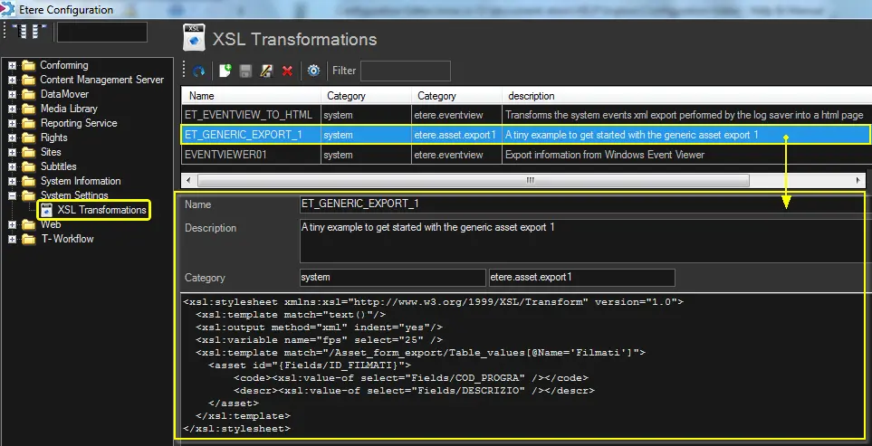Select XSL Transformations in the tree
This screenshot has height=446, width=872.
tap(101, 210)
